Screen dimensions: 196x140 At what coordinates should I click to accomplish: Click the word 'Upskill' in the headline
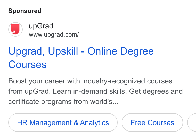[x=63, y=51]
